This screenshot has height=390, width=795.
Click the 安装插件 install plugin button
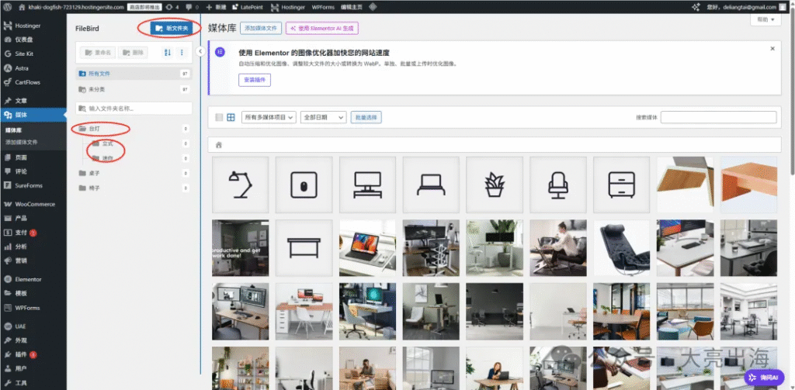point(255,80)
